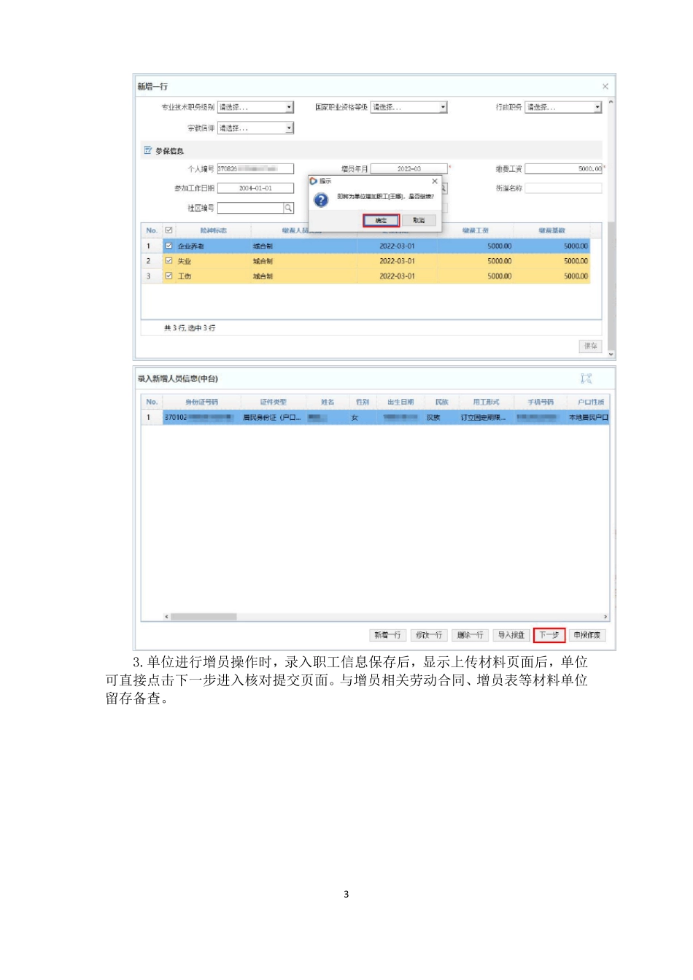Click the 身份证号码 column header
The height and width of the screenshot is (980, 693).
click(201, 402)
